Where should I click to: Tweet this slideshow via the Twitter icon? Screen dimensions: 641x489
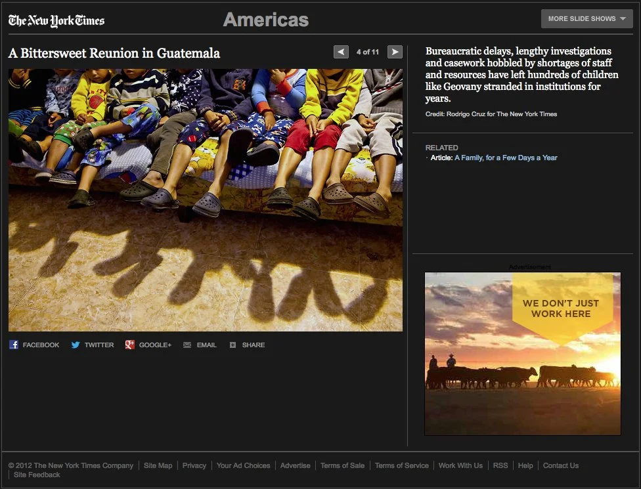click(92, 345)
